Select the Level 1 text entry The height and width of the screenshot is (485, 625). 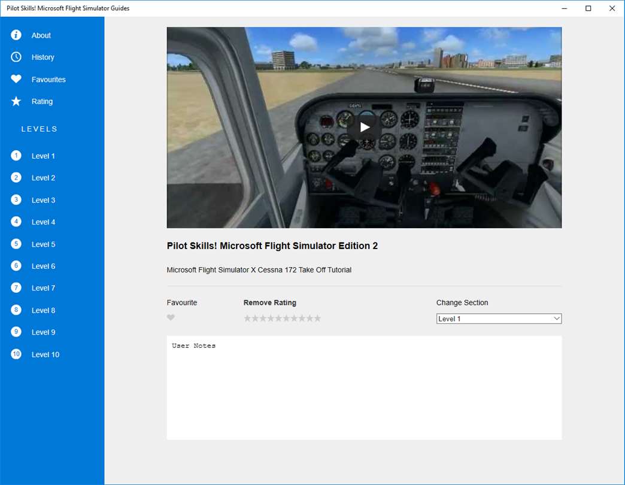point(43,156)
